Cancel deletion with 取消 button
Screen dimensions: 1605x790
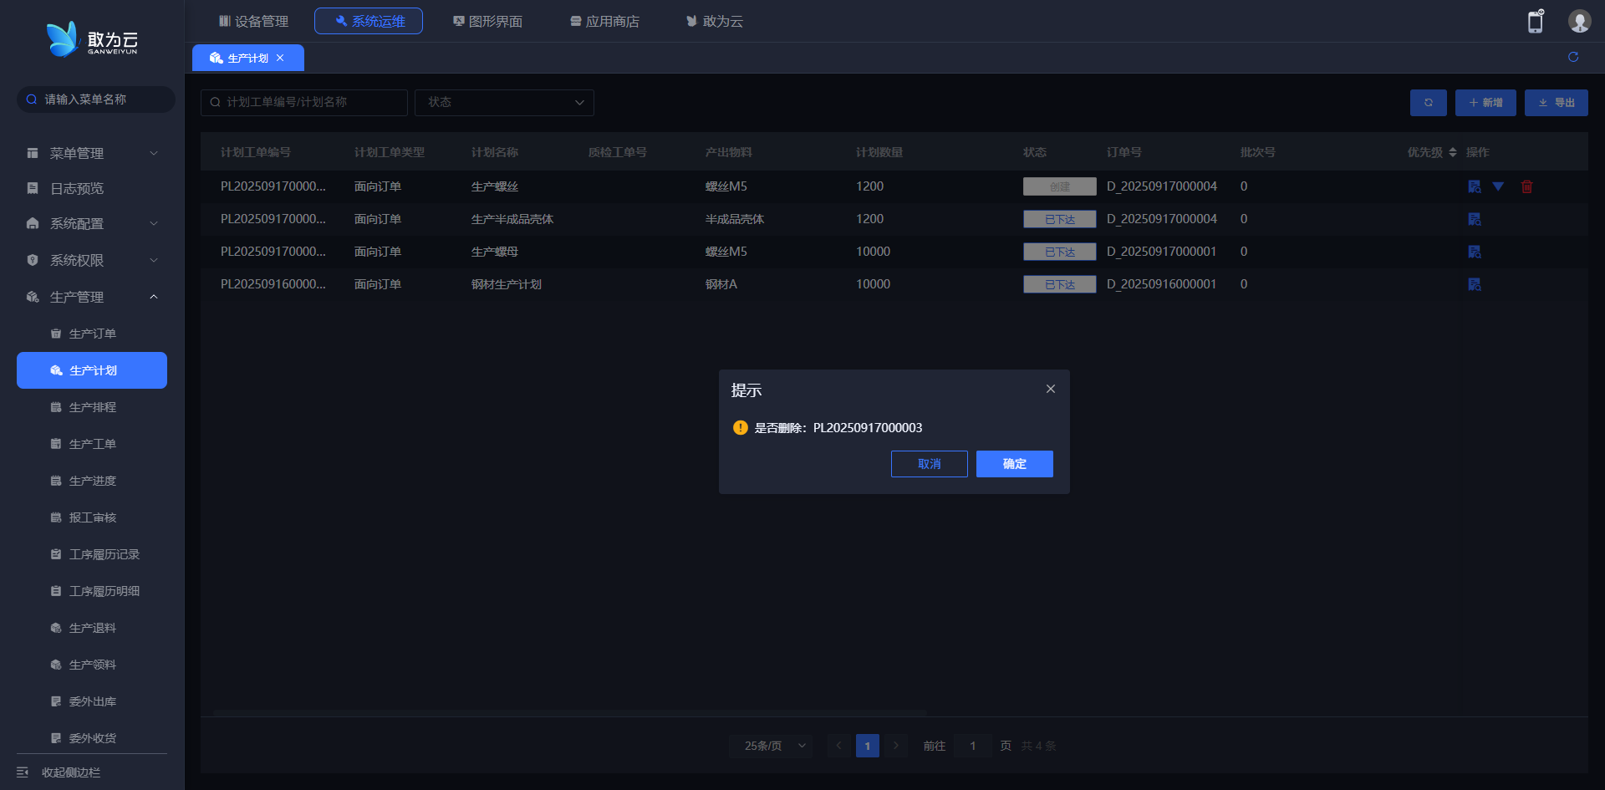[x=929, y=464]
